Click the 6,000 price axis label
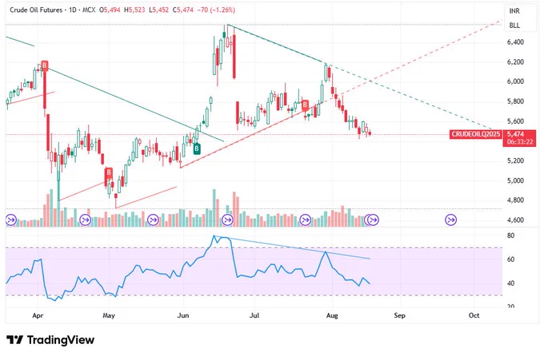 tap(515, 81)
